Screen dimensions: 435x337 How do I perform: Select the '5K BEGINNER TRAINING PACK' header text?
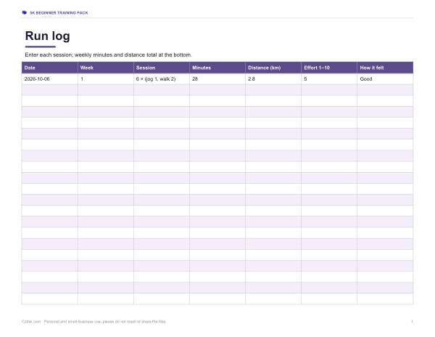[x=59, y=13]
